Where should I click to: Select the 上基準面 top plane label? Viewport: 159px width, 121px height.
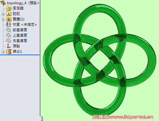pyautogui.click(x=20, y=35)
